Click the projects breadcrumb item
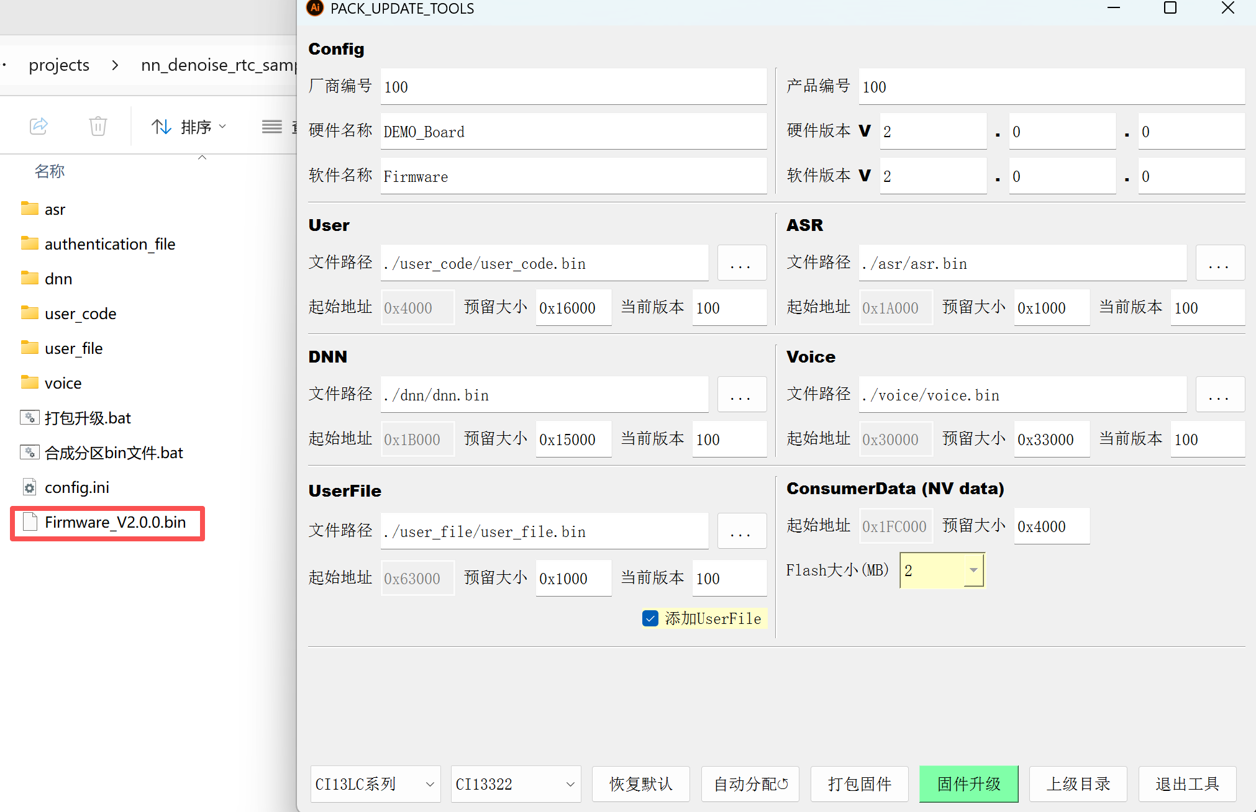The width and height of the screenshot is (1256, 812). click(59, 65)
